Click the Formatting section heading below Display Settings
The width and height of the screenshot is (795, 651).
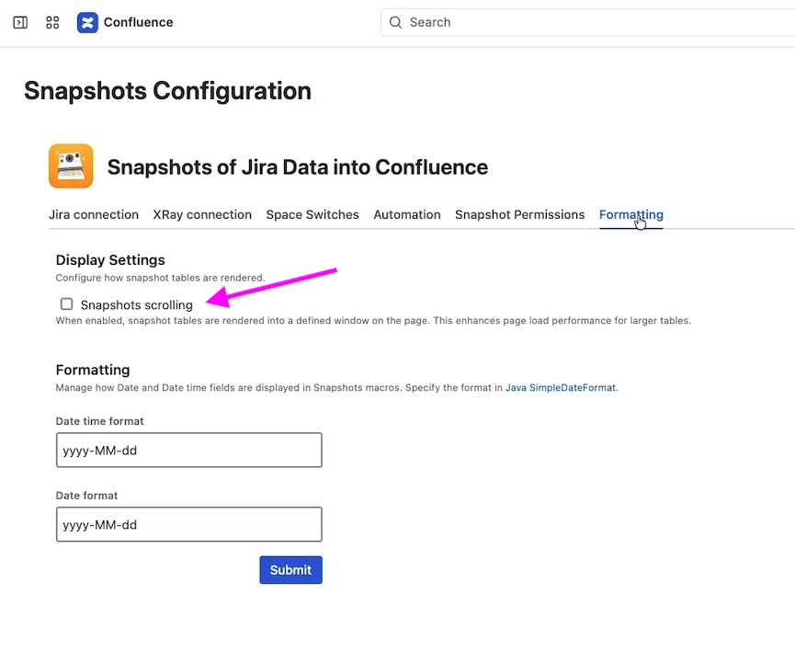pos(93,370)
